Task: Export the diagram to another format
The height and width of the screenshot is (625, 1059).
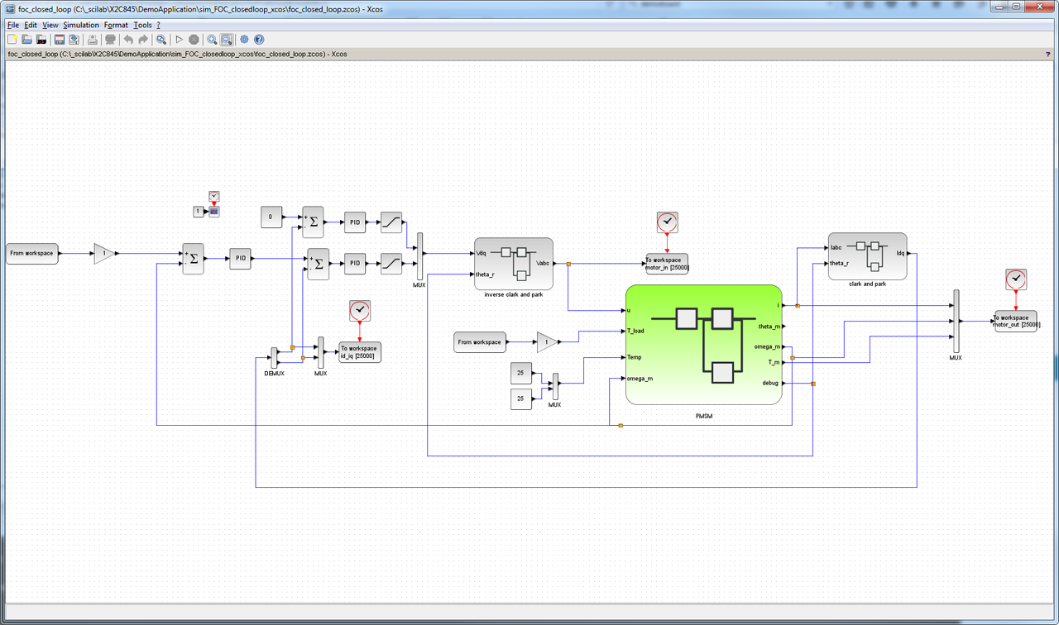Action: coord(74,39)
